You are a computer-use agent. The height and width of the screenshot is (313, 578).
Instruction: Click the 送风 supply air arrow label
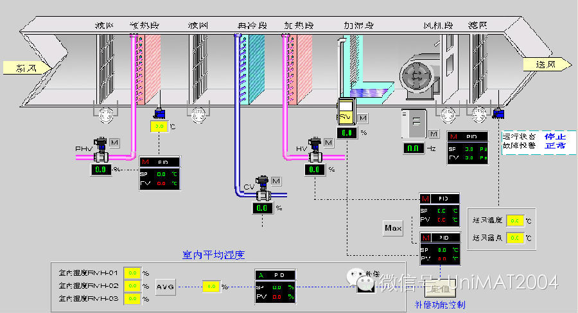click(x=547, y=64)
